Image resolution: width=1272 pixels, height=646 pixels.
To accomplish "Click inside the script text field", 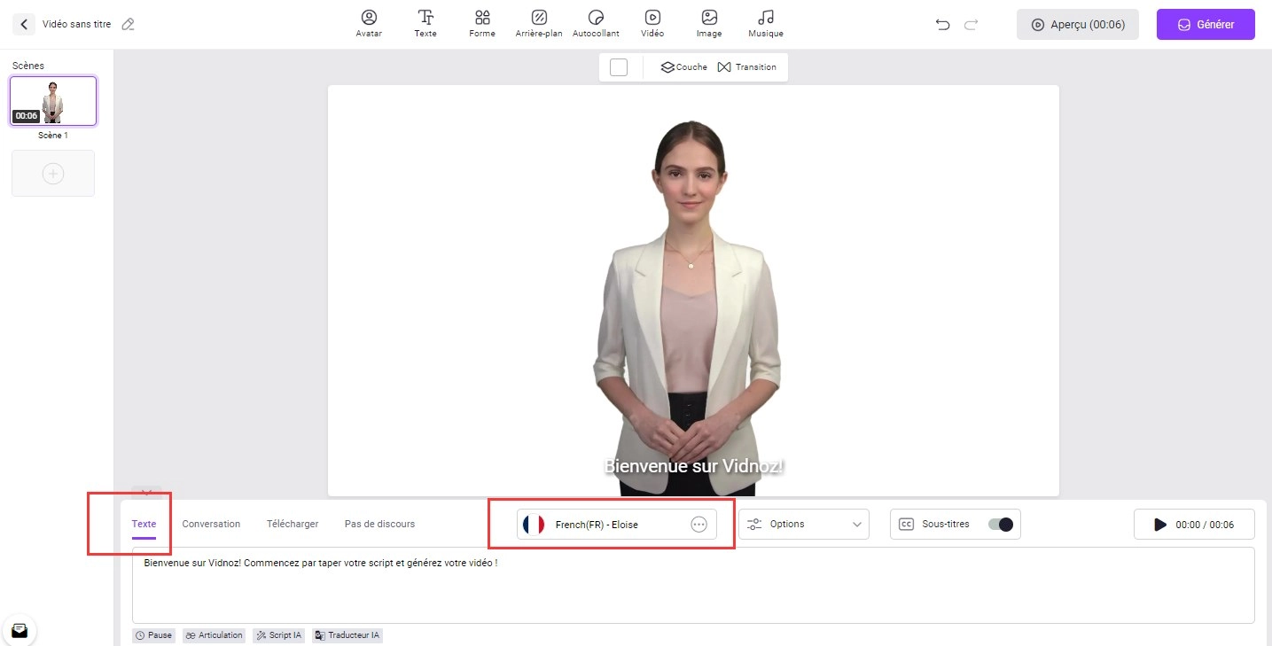I will click(x=693, y=585).
